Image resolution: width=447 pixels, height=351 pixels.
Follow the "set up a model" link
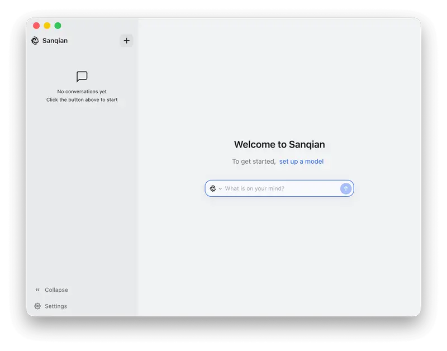(301, 162)
